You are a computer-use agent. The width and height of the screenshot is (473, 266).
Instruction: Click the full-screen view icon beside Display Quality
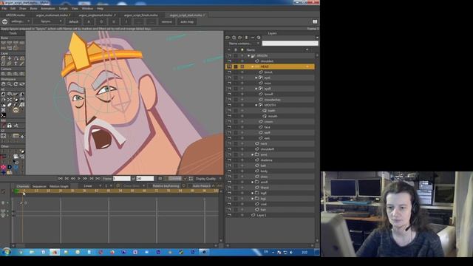pyautogui.click(x=191, y=179)
